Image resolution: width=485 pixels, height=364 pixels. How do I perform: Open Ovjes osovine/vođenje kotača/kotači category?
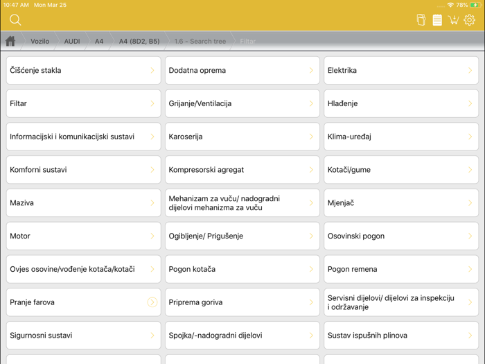84,269
